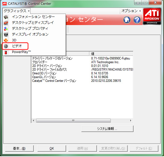Select the OpenGL バージョン row
This screenshot has width=164, height=157.
pyautogui.click(x=82, y=77)
